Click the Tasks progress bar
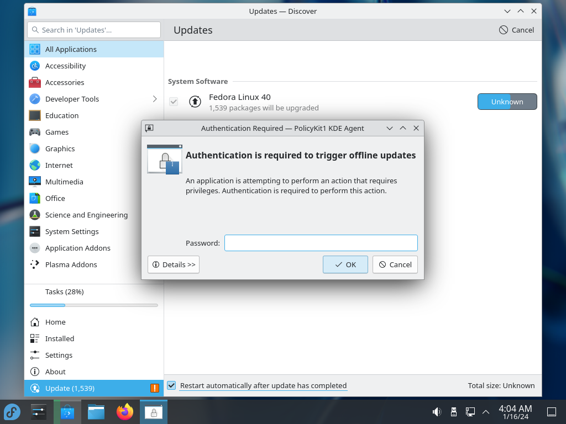 coord(94,305)
